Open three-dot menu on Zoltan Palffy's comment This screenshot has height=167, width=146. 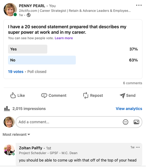pyautogui.click(x=138, y=147)
